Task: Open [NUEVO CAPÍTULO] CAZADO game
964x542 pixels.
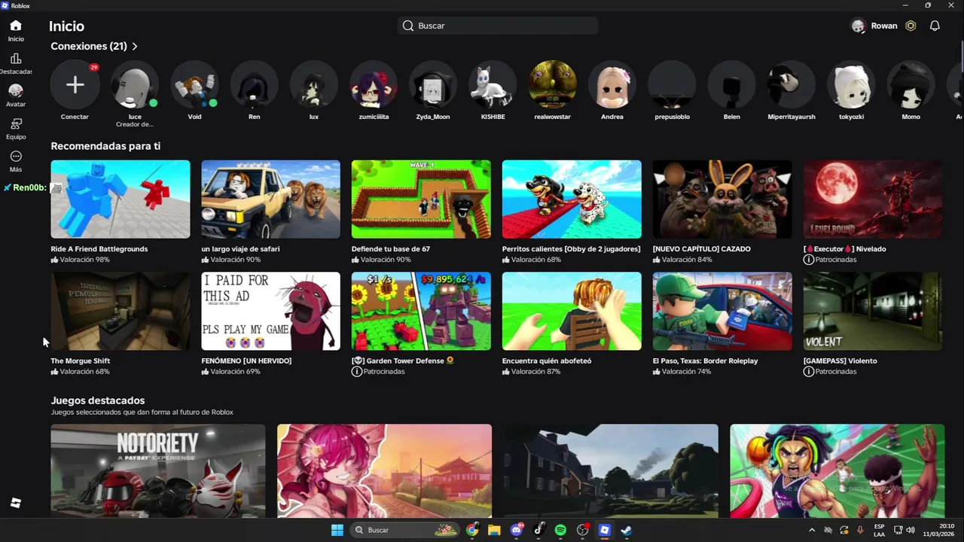Action: (x=722, y=199)
